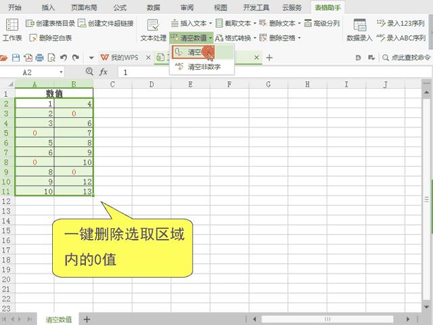
Task: Switch to 数据 ribbon tab
Action: pos(154,7)
